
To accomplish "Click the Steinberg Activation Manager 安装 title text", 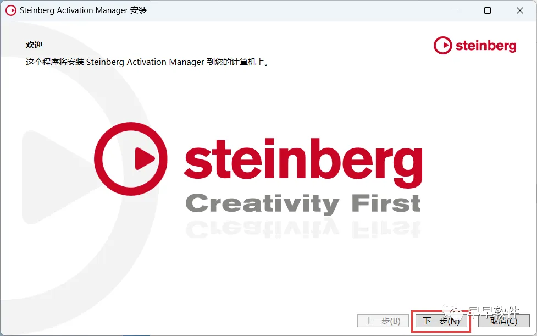I will coord(83,10).
